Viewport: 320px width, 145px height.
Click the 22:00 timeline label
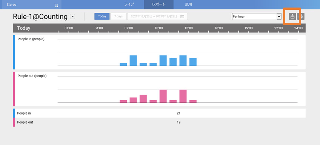(278, 28)
